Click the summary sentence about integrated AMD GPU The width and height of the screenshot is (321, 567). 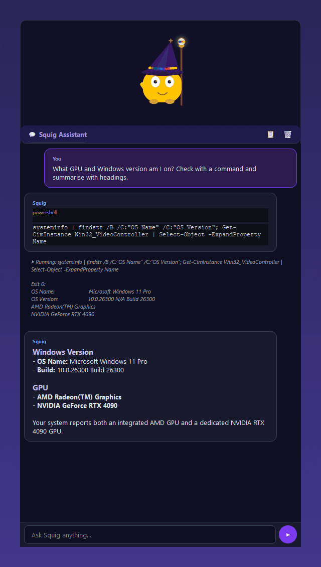point(148,427)
